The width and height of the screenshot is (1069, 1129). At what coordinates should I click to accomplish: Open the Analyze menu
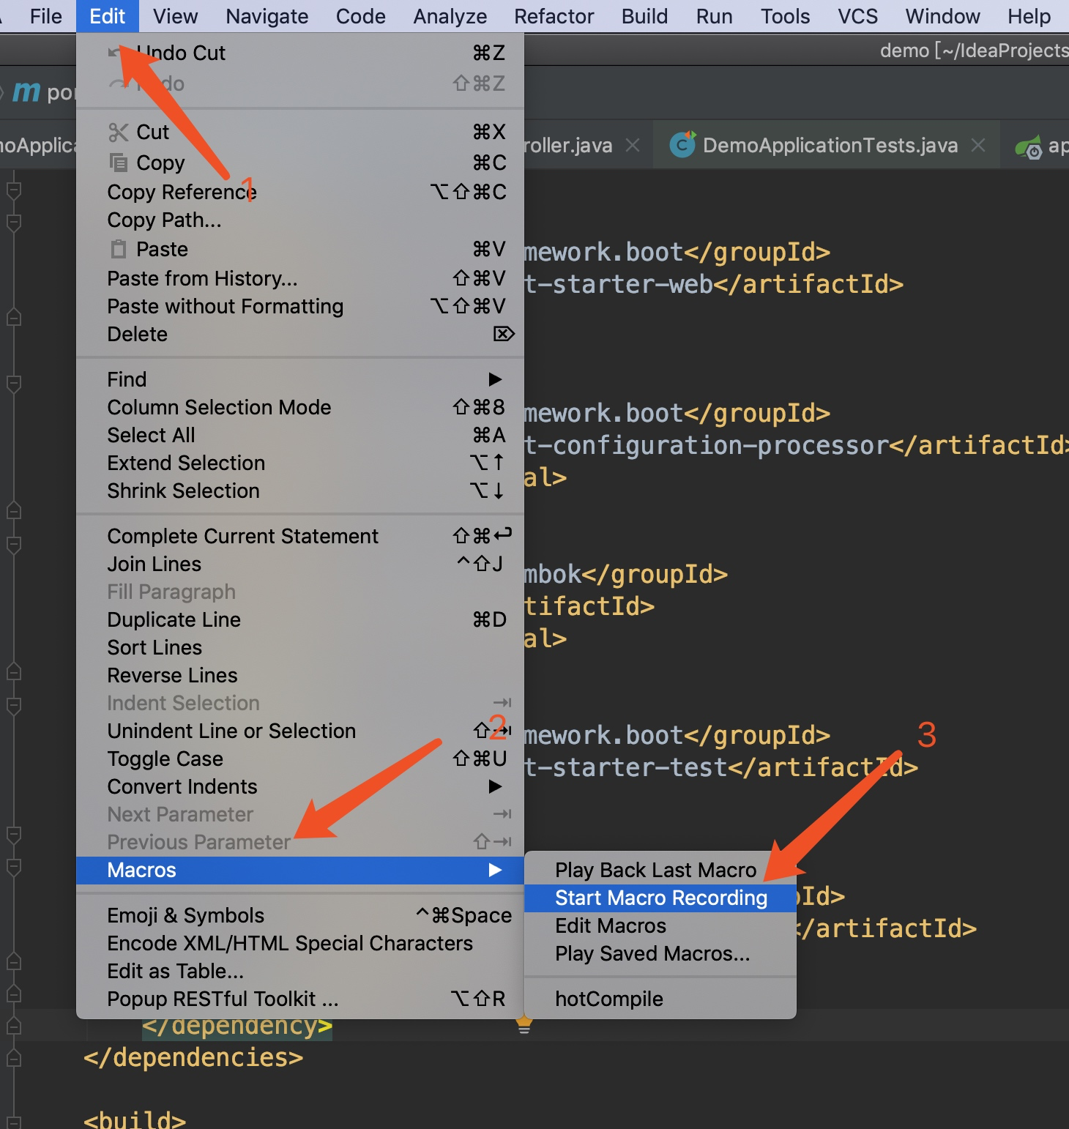pyautogui.click(x=450, y=16)
